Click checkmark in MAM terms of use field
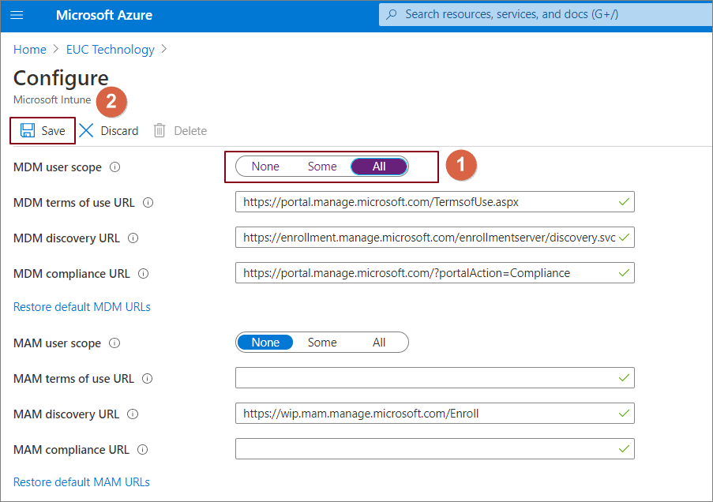The image size is (713, 502). pos(624,377)
